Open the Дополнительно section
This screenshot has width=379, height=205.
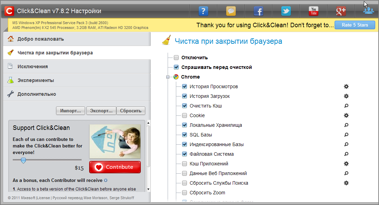tap(77, 94)
